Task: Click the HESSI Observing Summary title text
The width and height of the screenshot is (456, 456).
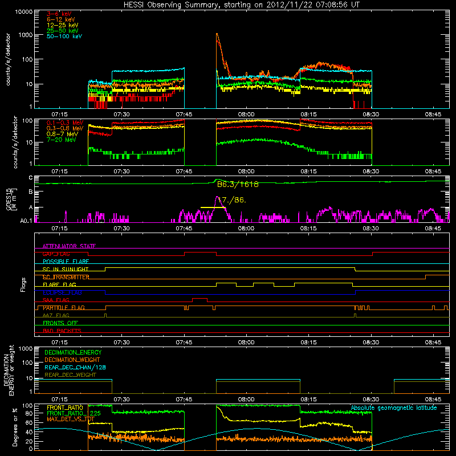Action: tap(241, 5)
